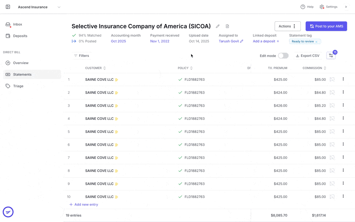
Task: Click the 94% Matched status
Action: click(87, 36)
